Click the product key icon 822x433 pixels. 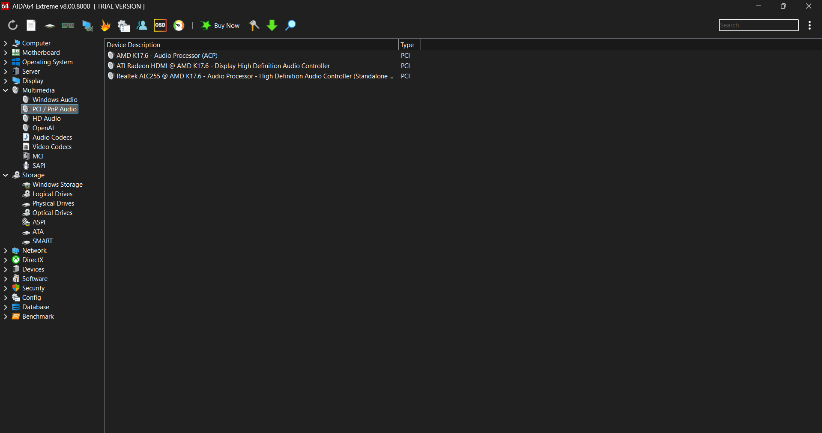pos(254,25)
